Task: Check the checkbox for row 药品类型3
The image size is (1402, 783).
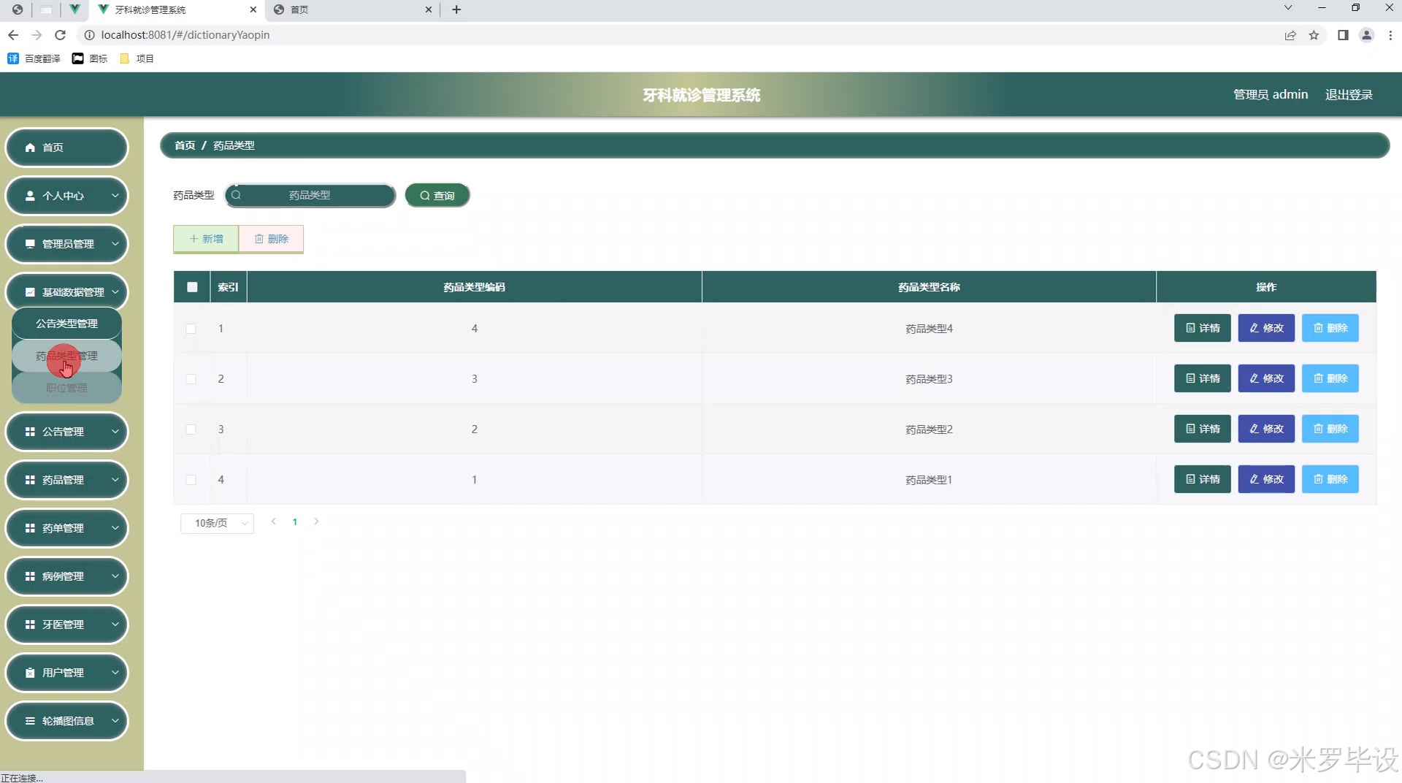Action: coord(191,379)
